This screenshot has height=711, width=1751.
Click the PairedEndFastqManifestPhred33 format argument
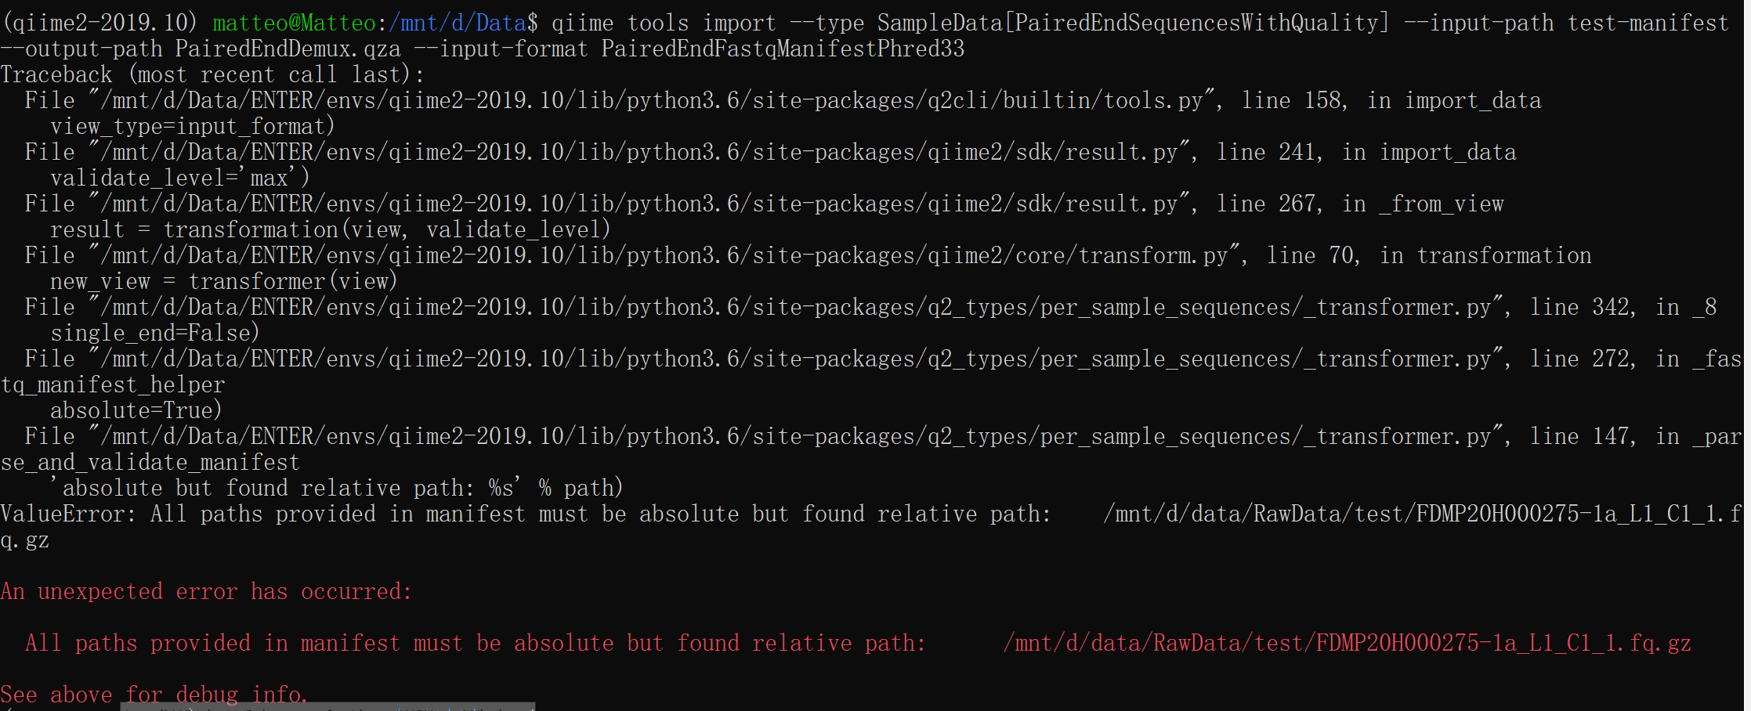coord(783,49)
